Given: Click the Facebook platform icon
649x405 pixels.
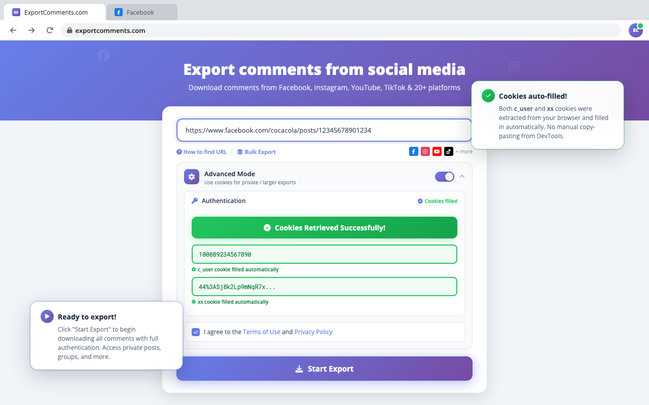Looking at the screenshot, I should (x=414, y=151).
